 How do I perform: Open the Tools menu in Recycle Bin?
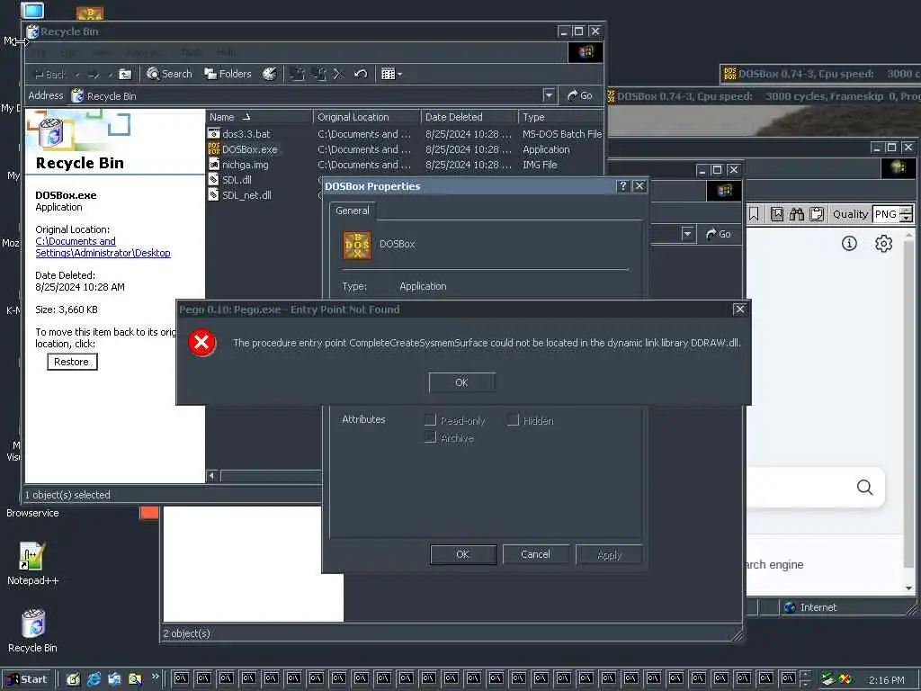click(191, 53)
